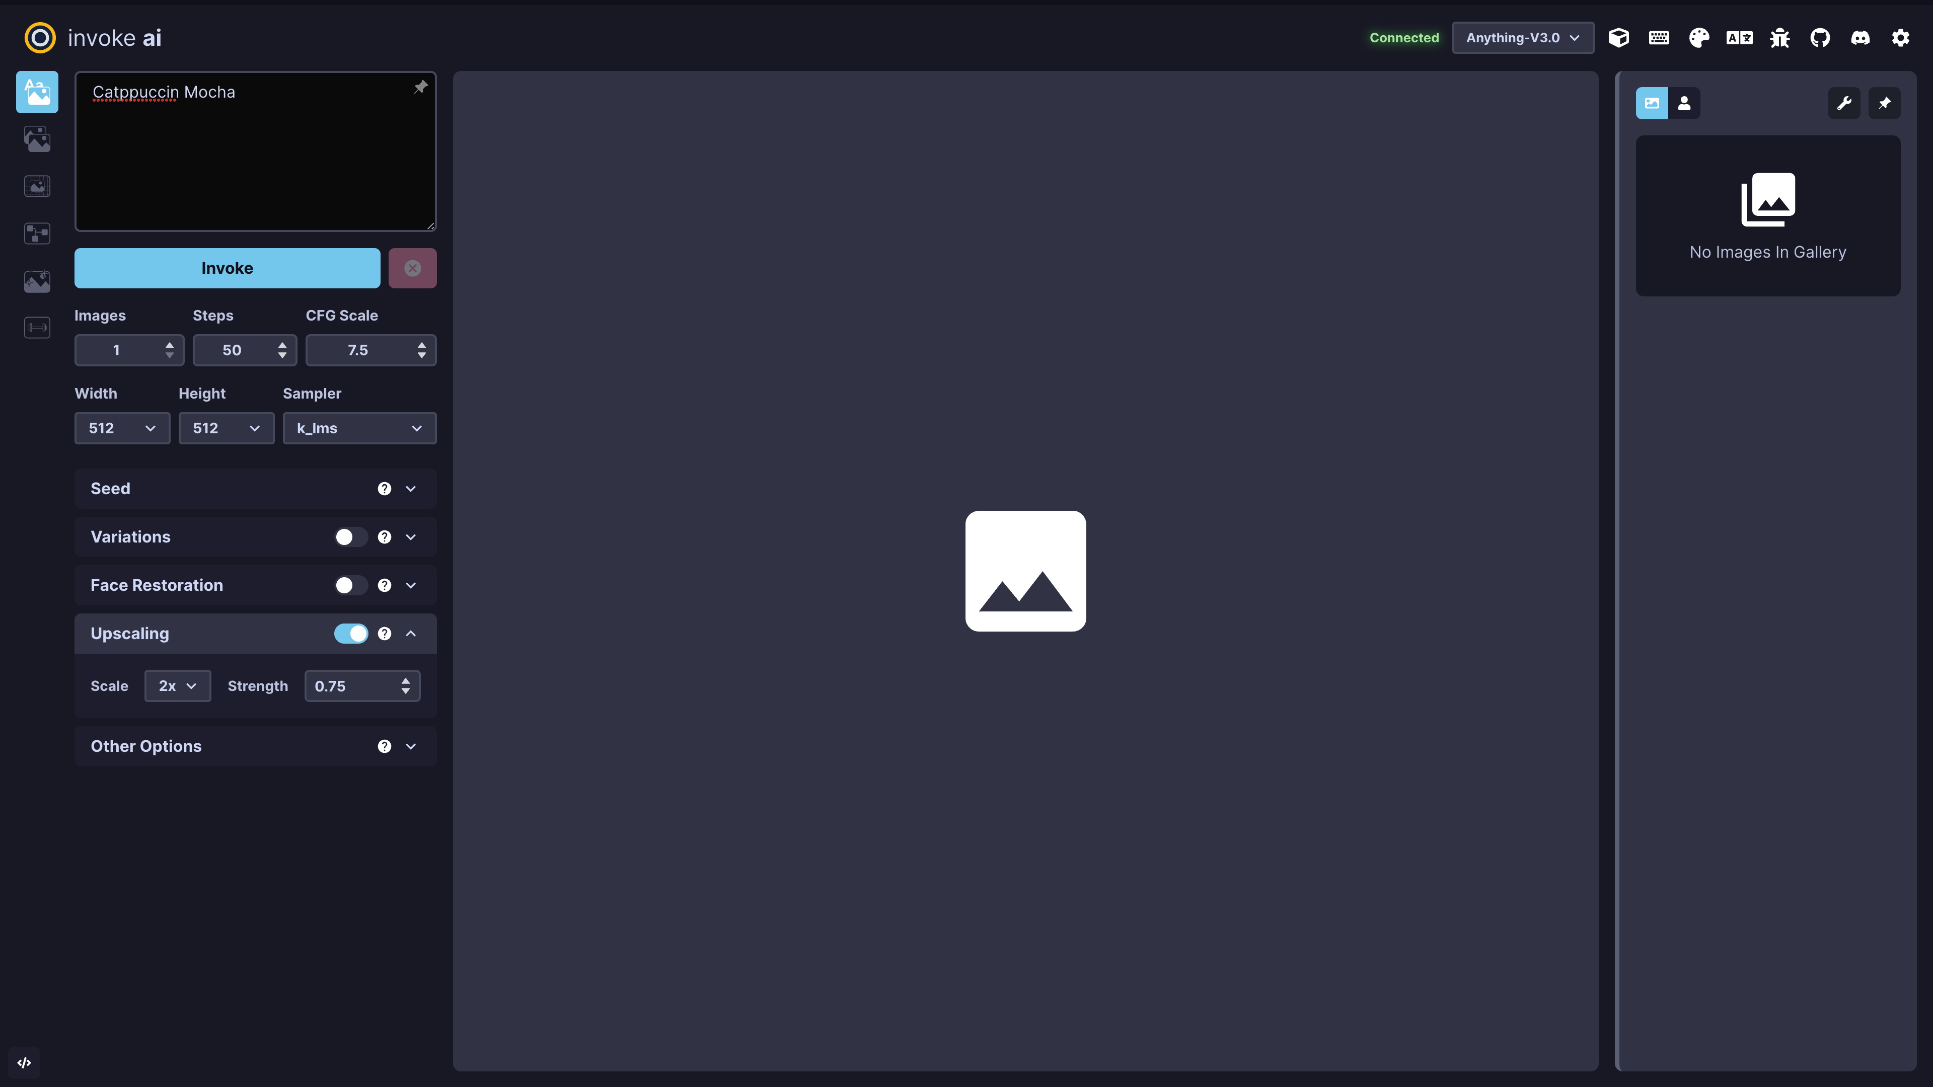Viewport: 1933px width, 1087px height.
Task: Open the console code icon
Action: (24, 1062)
